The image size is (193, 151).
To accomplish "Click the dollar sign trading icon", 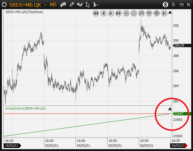I will [x=165, y=5].
